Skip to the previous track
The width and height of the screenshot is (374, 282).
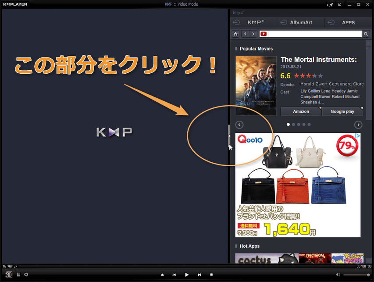(x=174, y=275)
